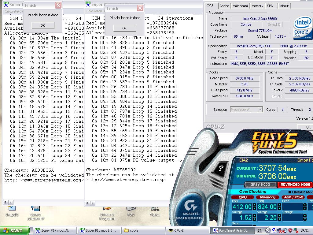Click the CIA2 label in EasyTune5
Viewport: 313px width, 235px height.
[243, 160]
